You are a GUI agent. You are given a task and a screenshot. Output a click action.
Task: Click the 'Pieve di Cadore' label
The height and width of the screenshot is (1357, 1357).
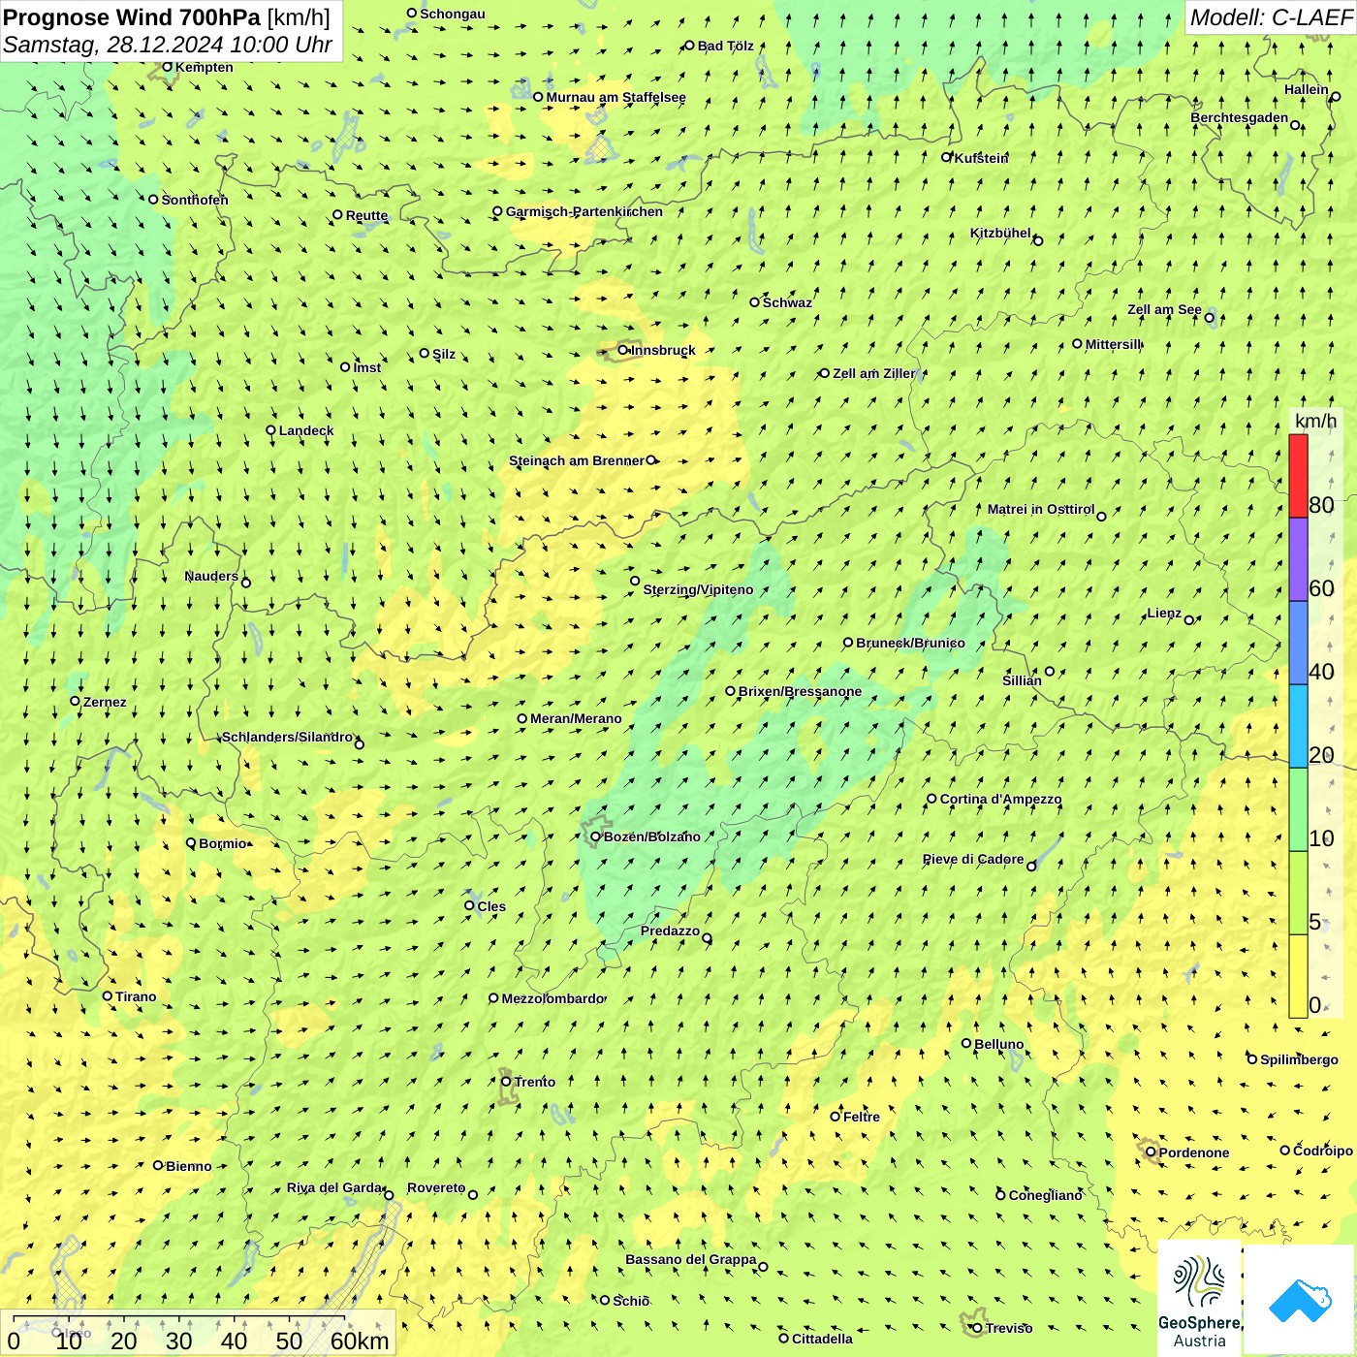click(x=973, y=859)
